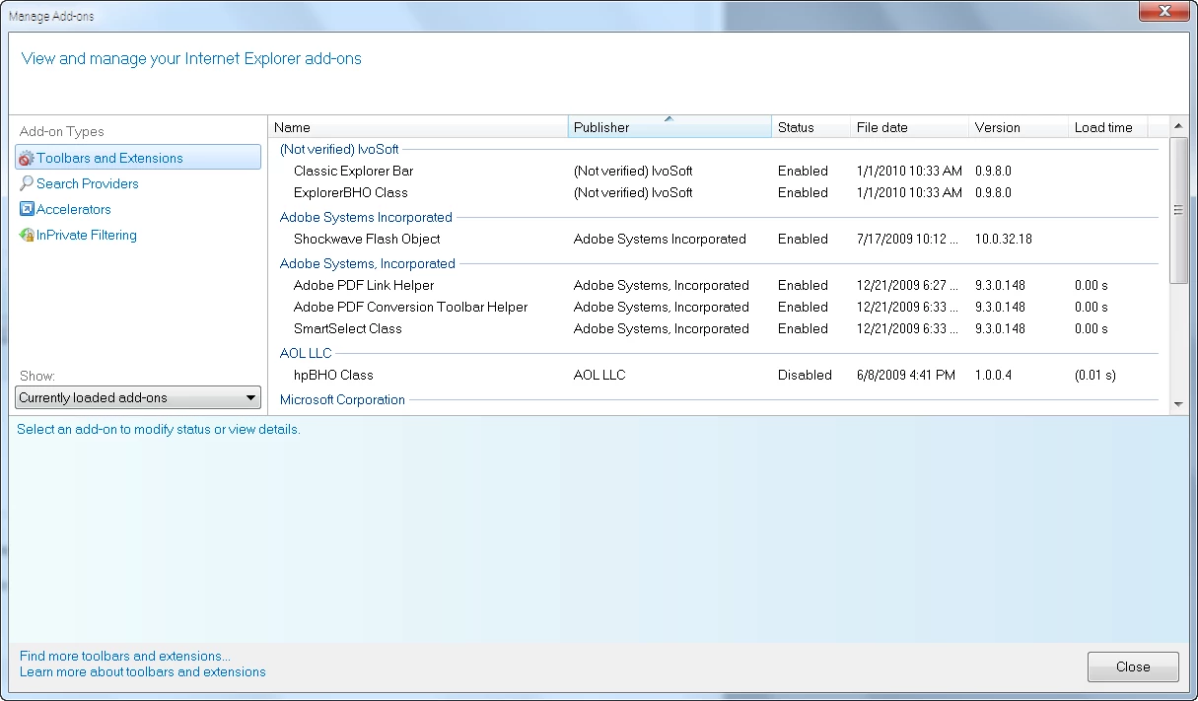This screenshot has width=1198, height=701.
Task: Click Enabled status of SmartSelect Class
Action: pyautogui.click(x=803, y=328)
